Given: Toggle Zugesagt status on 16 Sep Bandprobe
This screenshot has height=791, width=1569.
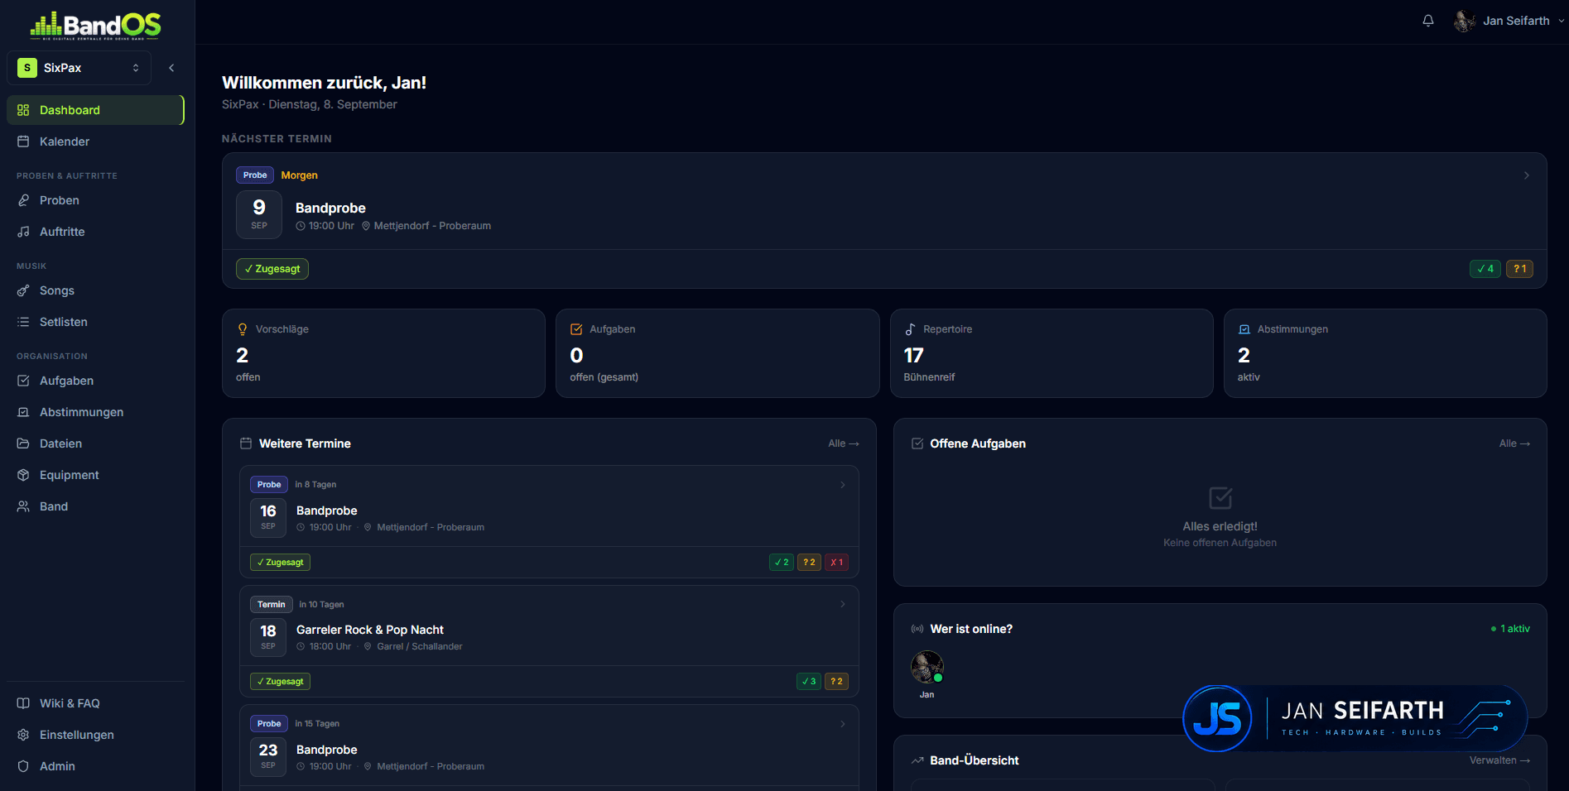Looking at the screenshot, I should 280,563.
